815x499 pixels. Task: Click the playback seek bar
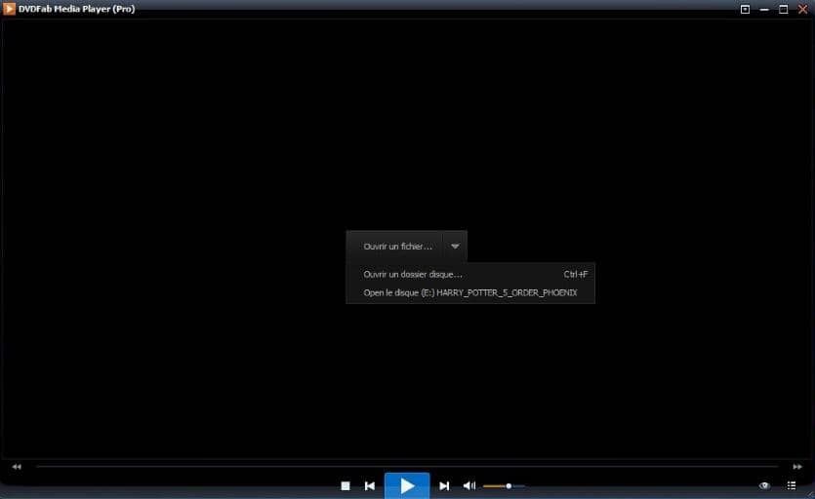407,467
